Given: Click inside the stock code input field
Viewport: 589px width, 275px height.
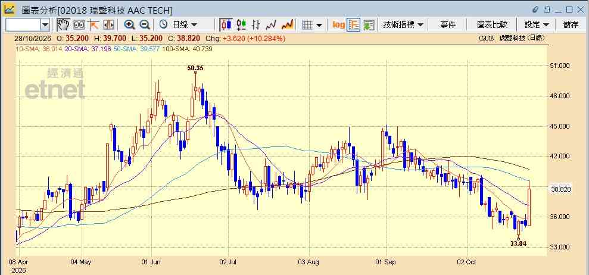Looking at the screenshot, I should [x=23, y=25].
